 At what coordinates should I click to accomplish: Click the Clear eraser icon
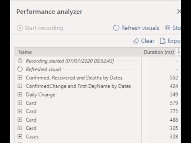(136, 41)
